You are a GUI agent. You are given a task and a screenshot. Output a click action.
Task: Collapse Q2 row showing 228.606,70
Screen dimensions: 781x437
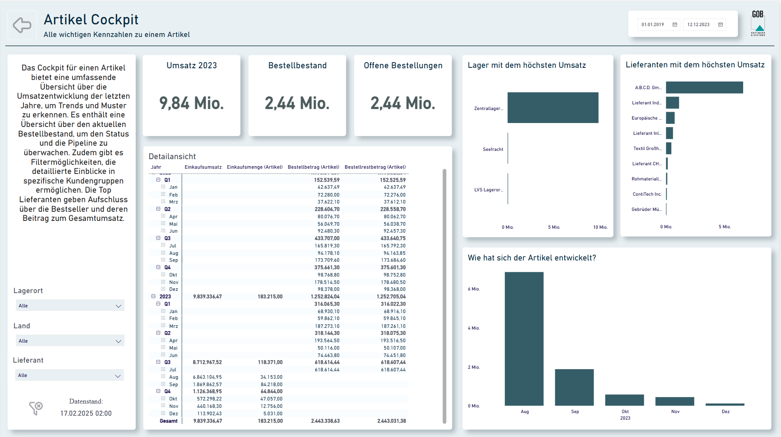tap(158, 209)
